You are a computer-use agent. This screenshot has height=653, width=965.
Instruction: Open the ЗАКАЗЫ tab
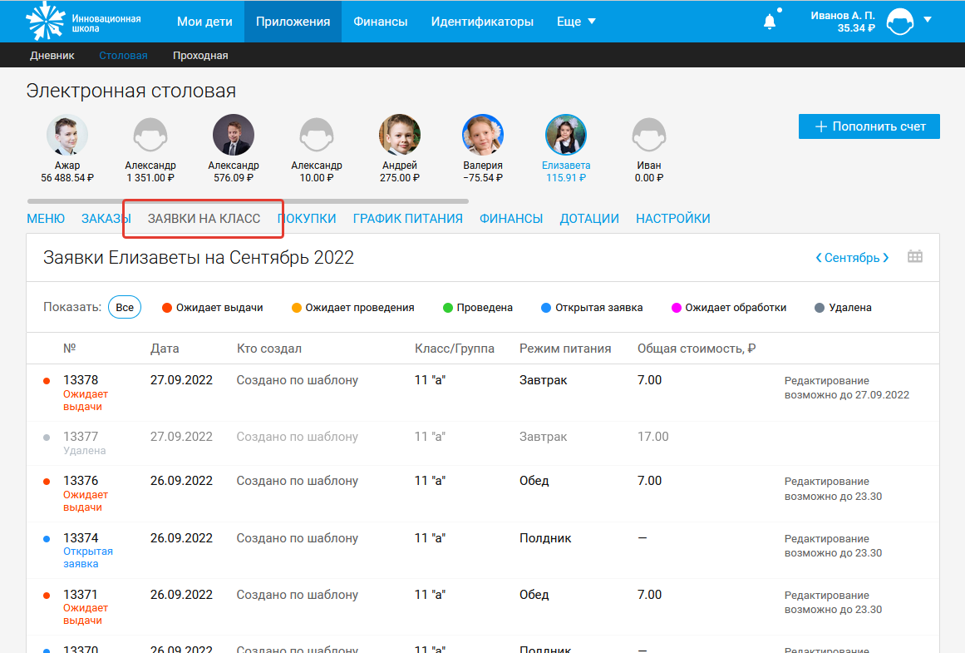[x=106, y=219]
